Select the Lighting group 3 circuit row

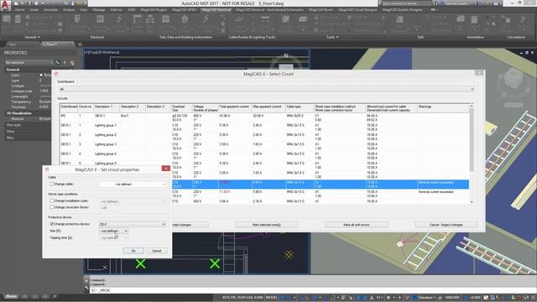(264, 147)
